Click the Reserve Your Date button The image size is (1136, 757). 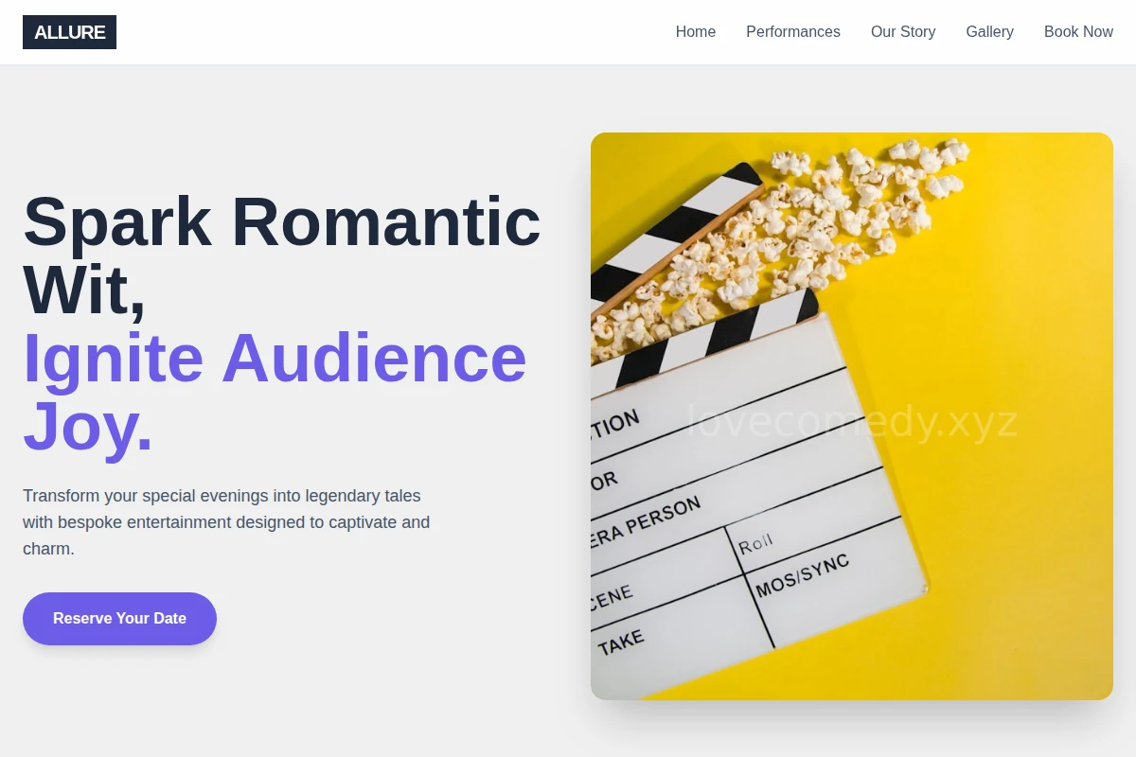pos(119,619)
